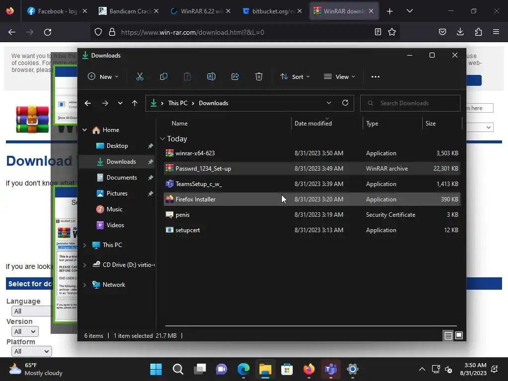This screenshot has width=508, height=381.
Task: Click the Delete trash icon in Explorer
Action: [259, 77]
